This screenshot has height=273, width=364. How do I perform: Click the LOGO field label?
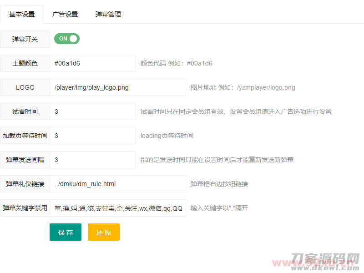tap(25, 87)
